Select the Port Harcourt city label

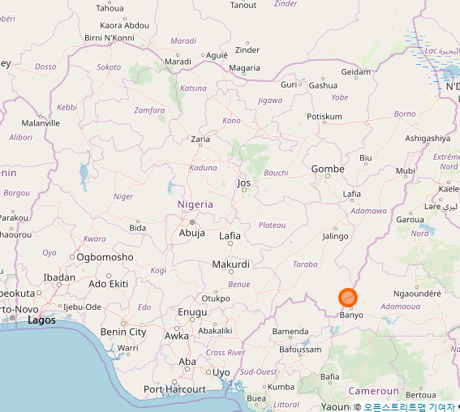[174, 389]
